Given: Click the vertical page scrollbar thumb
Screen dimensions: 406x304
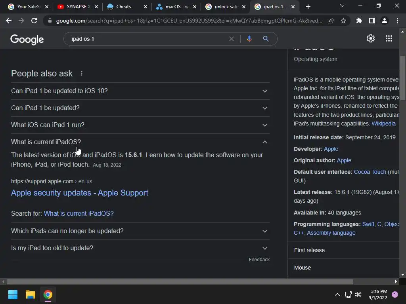Looking at the screenshot, I should pyautogui.click(x=403, y=78).
